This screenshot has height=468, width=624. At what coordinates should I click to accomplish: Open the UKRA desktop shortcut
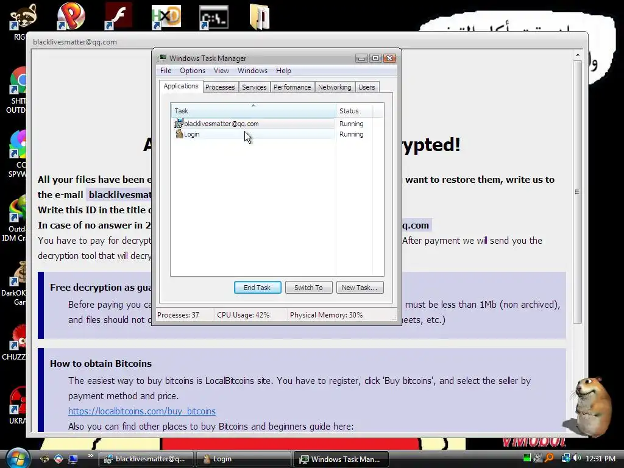16,406
